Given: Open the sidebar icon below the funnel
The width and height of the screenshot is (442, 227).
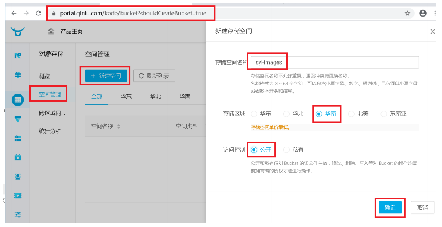Looking at the screenshot, I should [17, 138].
